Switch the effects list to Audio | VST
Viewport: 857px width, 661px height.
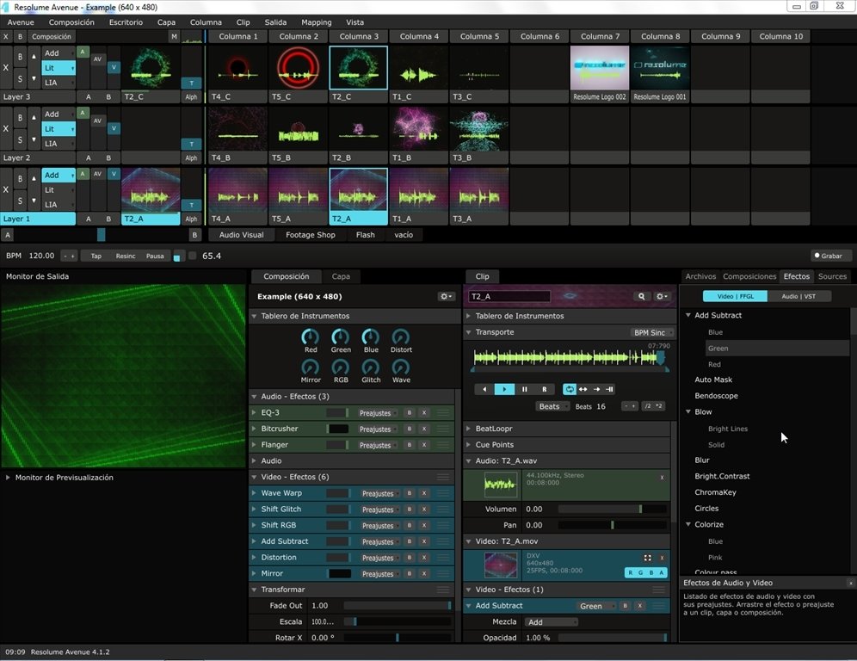click(x=800, y=296)
